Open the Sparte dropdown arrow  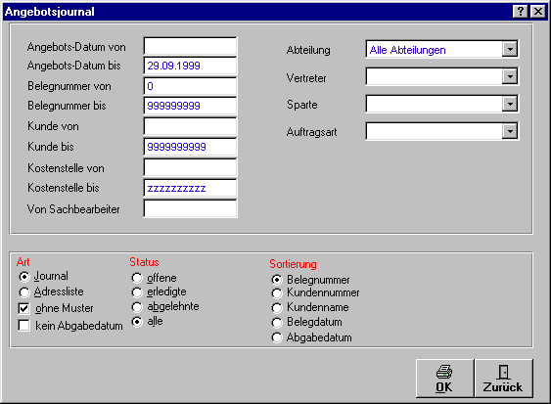(510, 104)
